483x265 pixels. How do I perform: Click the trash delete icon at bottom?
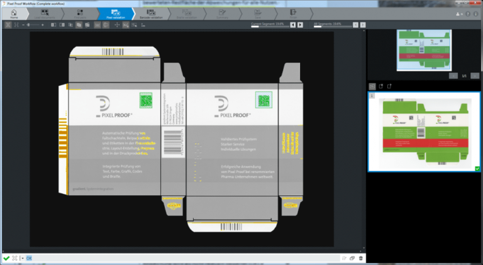[x=361, y=258]
